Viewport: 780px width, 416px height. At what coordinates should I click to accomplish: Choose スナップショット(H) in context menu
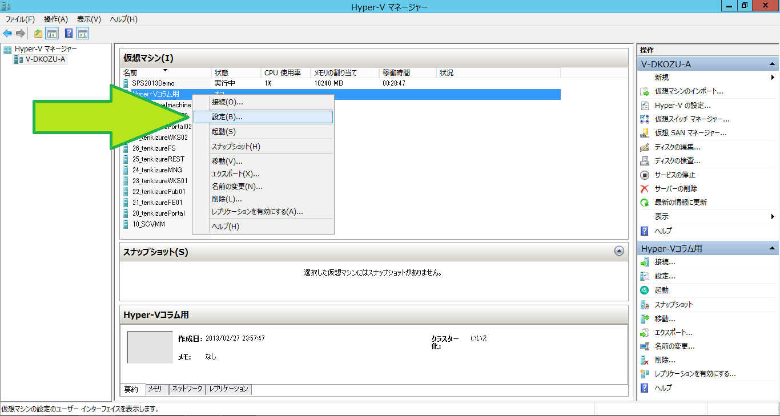tap(263, 147)
